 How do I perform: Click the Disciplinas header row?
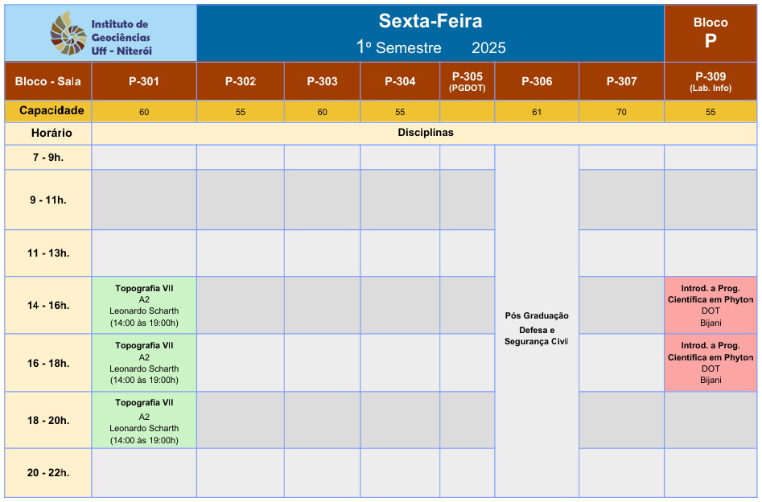point(424,134)
